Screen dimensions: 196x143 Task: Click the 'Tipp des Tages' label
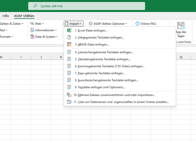pos(181,34)
